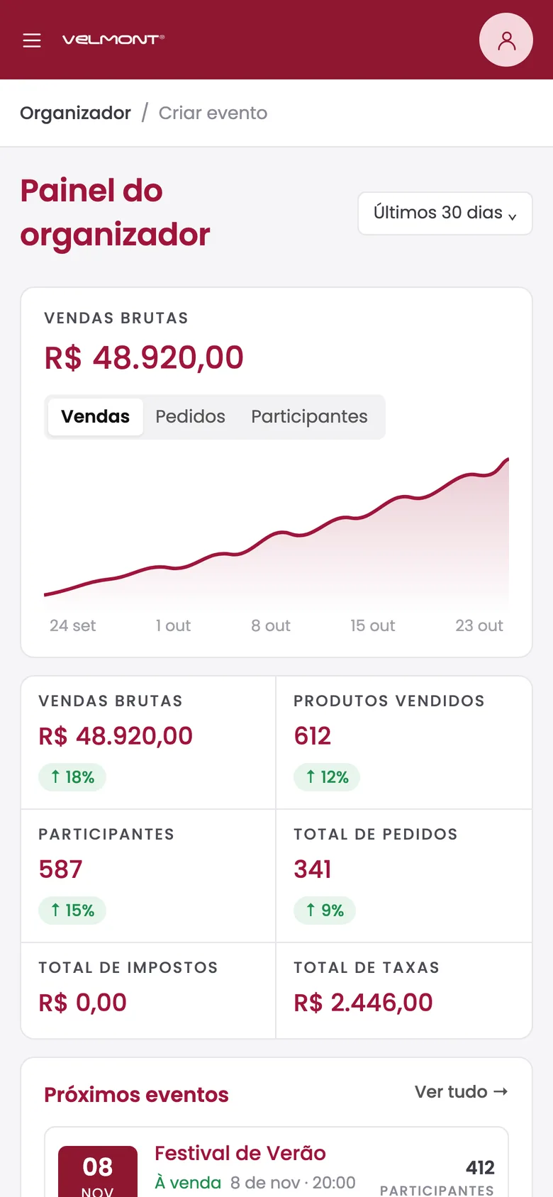Click the sales line chart peak
Viewport: 553px width, 1197px height.
pos(508,460)
